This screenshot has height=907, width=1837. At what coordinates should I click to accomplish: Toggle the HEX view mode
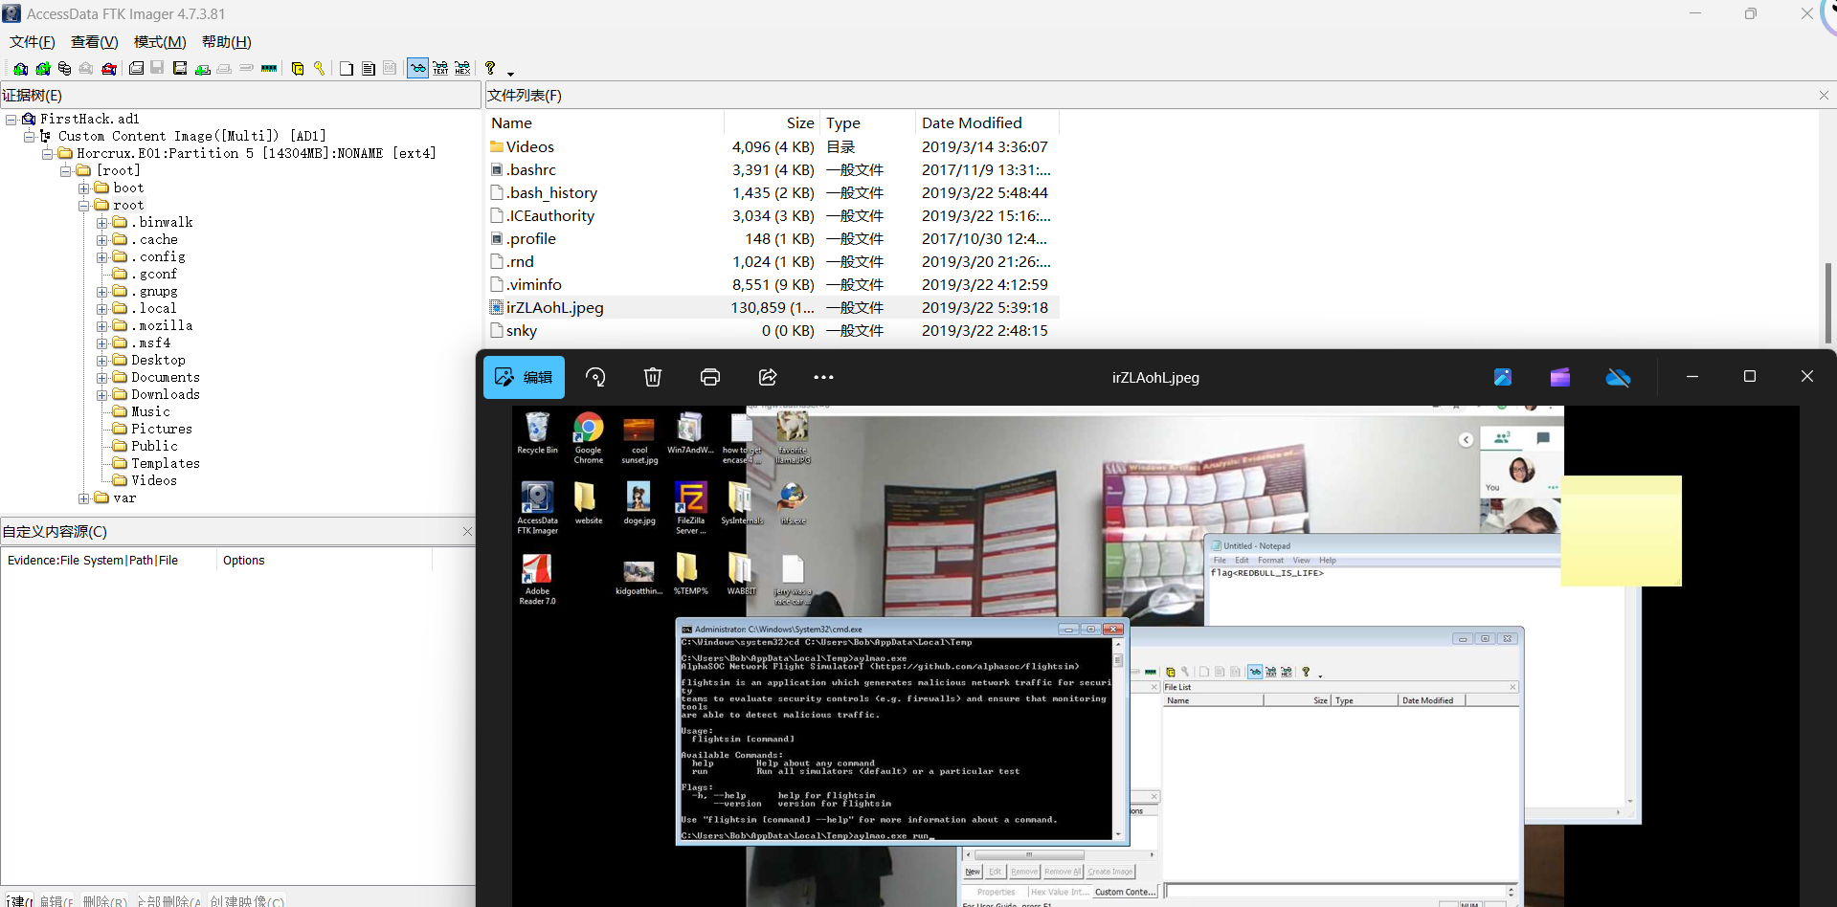(x=462, y=69)
